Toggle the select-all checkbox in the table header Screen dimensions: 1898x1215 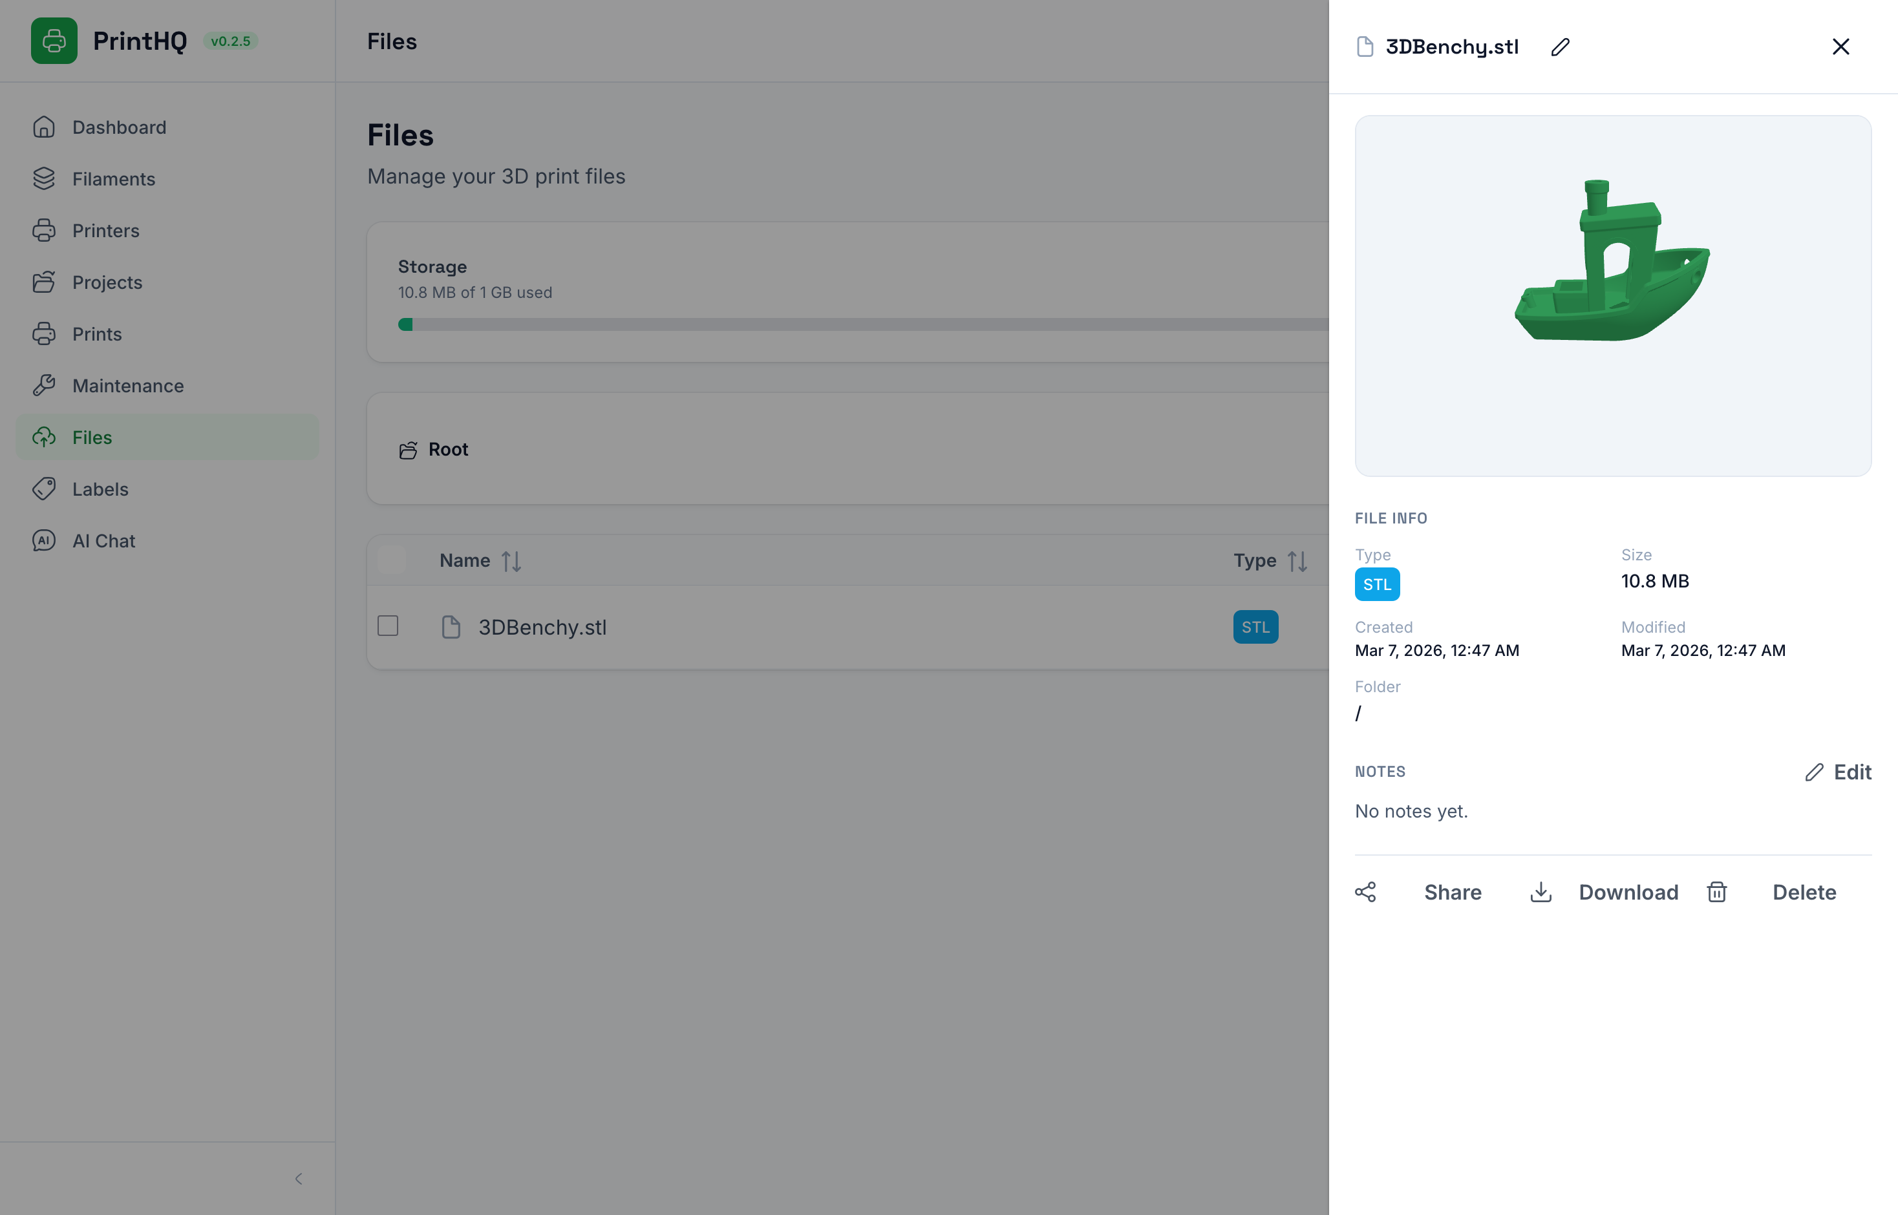[392, 560]
